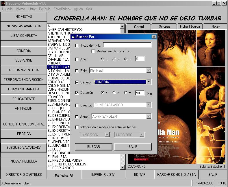The height and width of the screenshot is (187, 228).
Task: Click the Cinderella Man poster image
Action: tap(177, 97)
